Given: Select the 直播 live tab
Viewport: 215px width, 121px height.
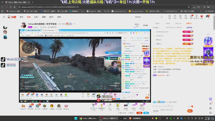Looking at the screenshot, I should click(28, 17).
